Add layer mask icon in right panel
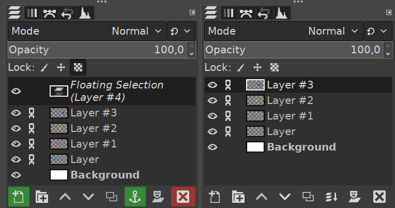The height and width of the screenshot is (208, 395). 355,197
